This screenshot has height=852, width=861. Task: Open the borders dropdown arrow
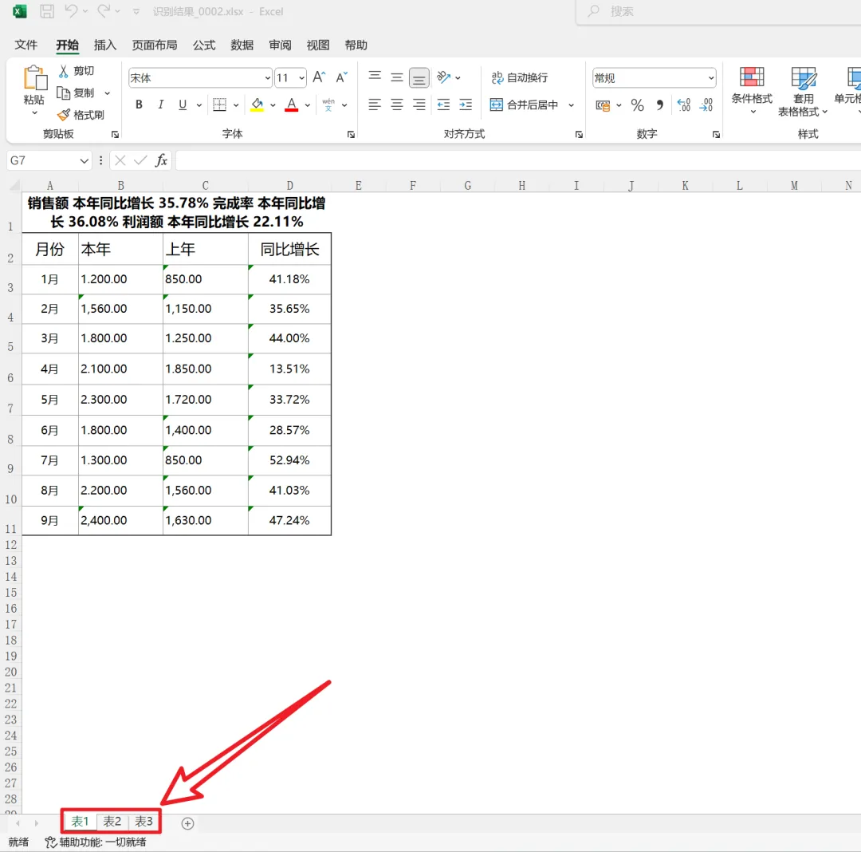pyautogui.click(x=235, y=105)
